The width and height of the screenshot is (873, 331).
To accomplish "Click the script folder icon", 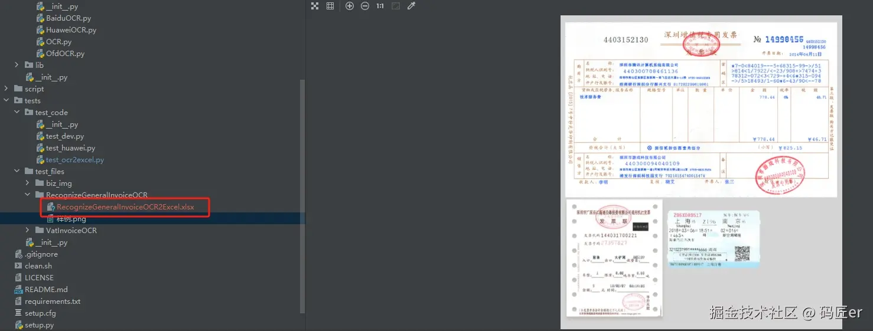I will 18,89.
